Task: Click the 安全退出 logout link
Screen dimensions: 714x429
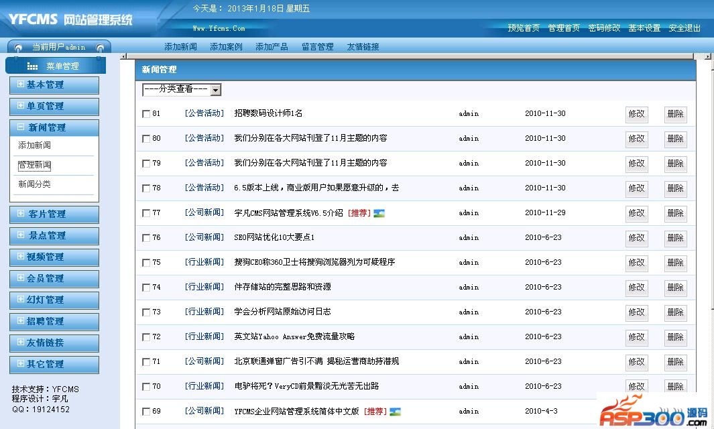Action: [x=685, y=28]
